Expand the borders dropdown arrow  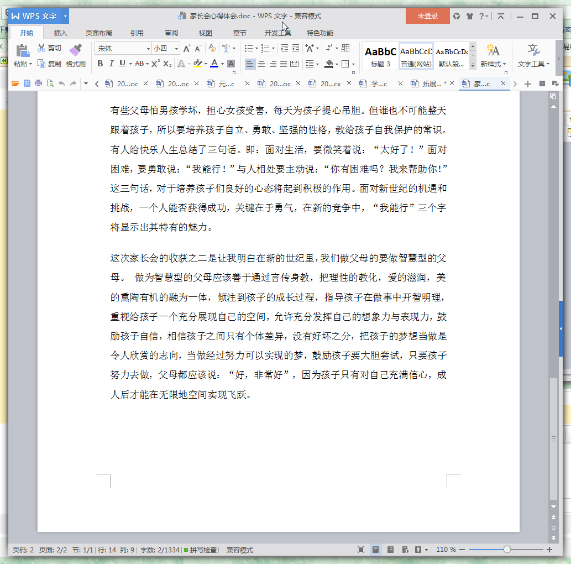point(353,64)
